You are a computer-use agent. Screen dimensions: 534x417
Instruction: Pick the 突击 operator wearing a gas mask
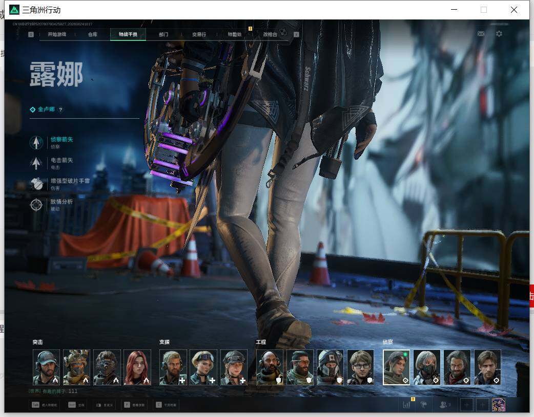107,367
